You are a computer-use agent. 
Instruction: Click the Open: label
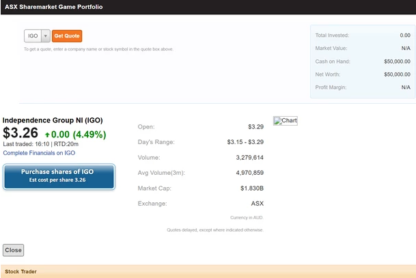pyautogui.click(x=146, y=127)
